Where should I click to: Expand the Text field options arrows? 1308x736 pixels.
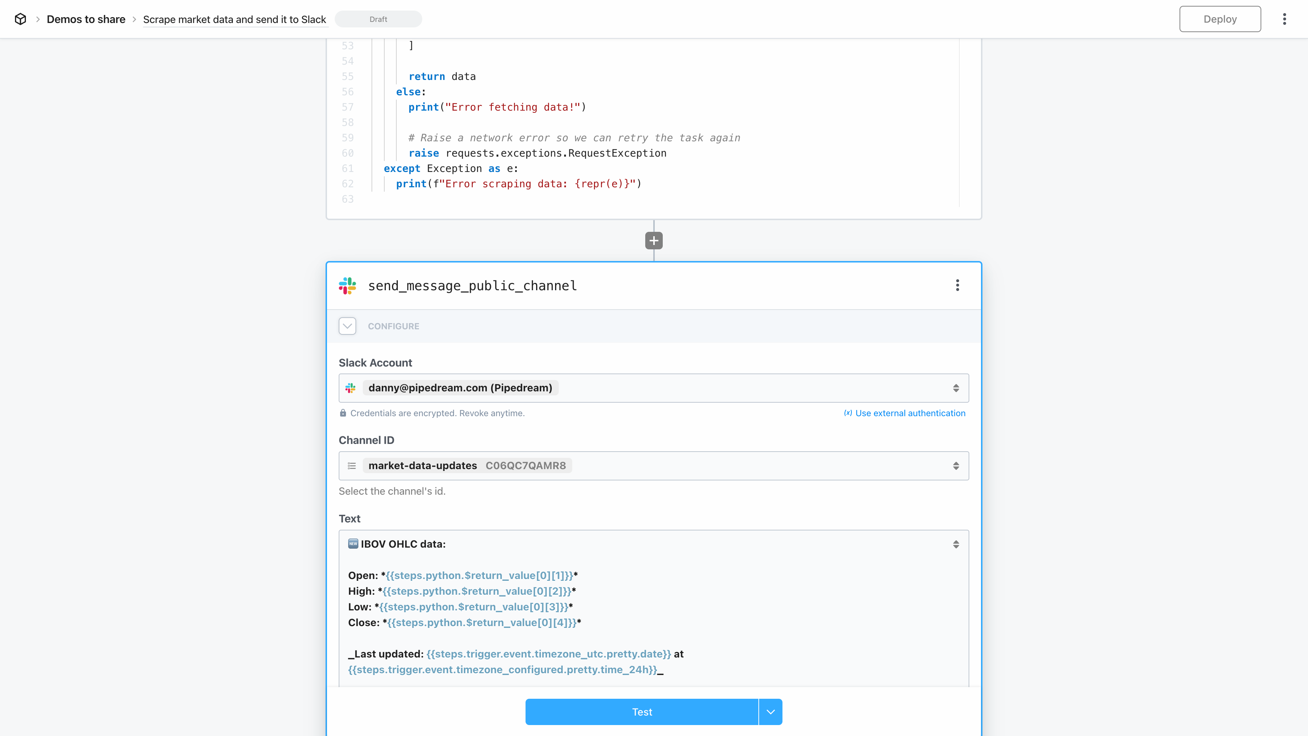tap(955, 544)
